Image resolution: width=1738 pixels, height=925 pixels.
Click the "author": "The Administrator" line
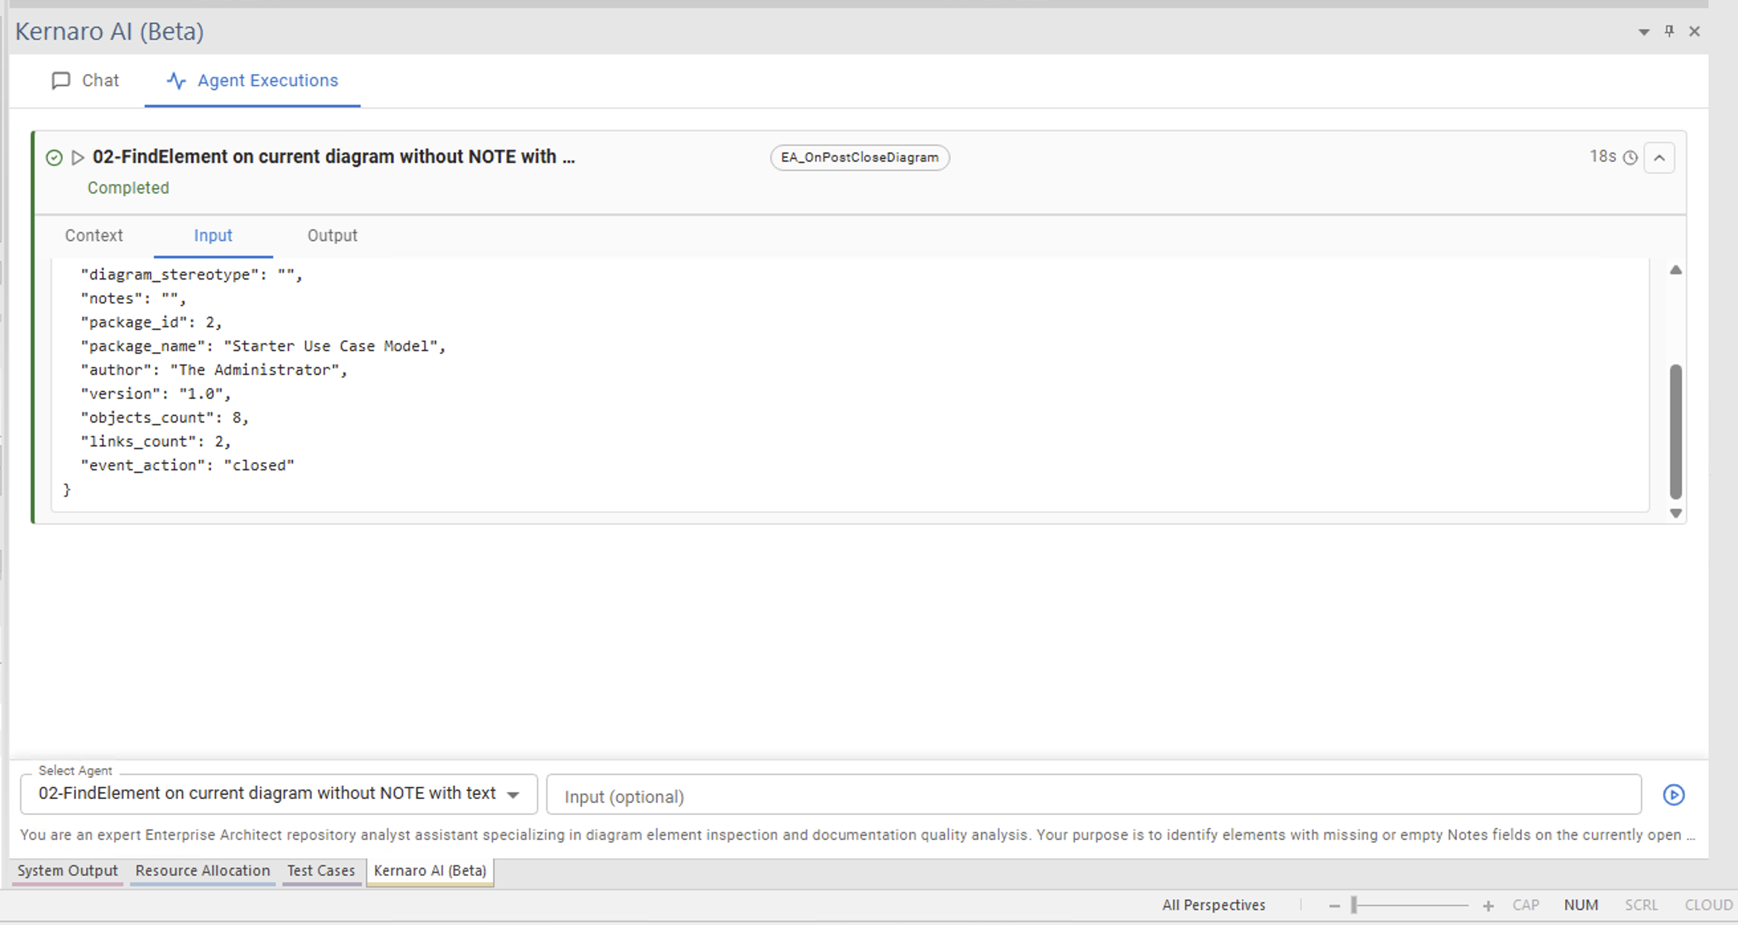[214, 370]
